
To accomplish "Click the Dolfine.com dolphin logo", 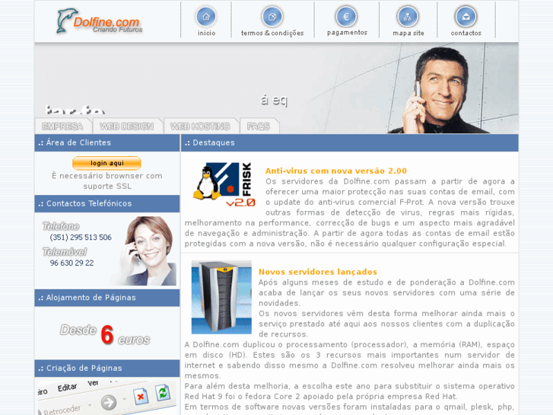I will coord(99,21).
